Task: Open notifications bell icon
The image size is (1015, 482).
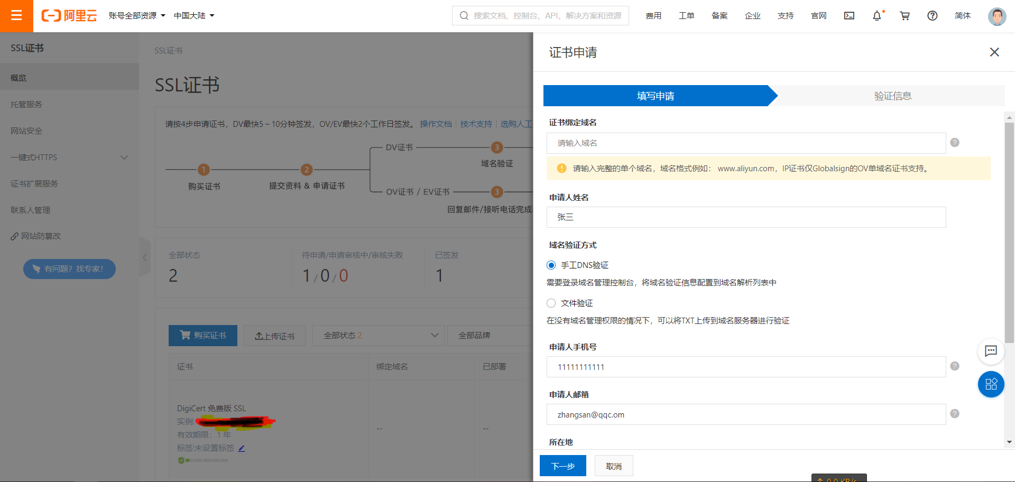Action: [877, 16]
